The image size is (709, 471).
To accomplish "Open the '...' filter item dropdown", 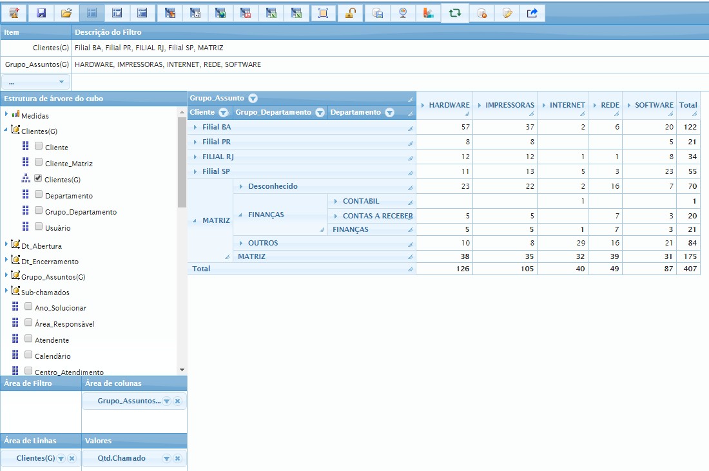I will 35,82.
